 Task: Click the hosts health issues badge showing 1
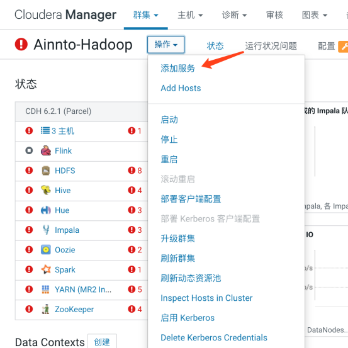tap(135, 131)
